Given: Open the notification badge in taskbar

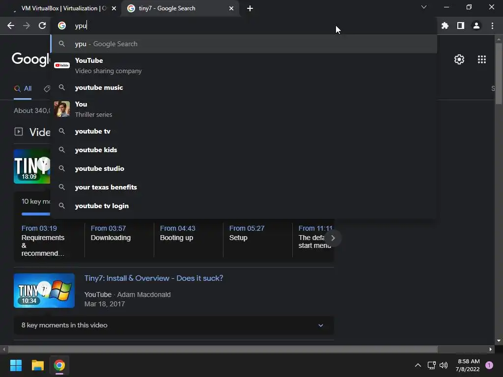Looking at the screenshot, I should 489,365.
